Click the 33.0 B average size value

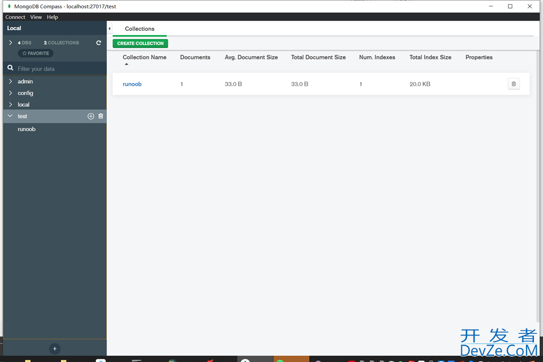(233, 84)
